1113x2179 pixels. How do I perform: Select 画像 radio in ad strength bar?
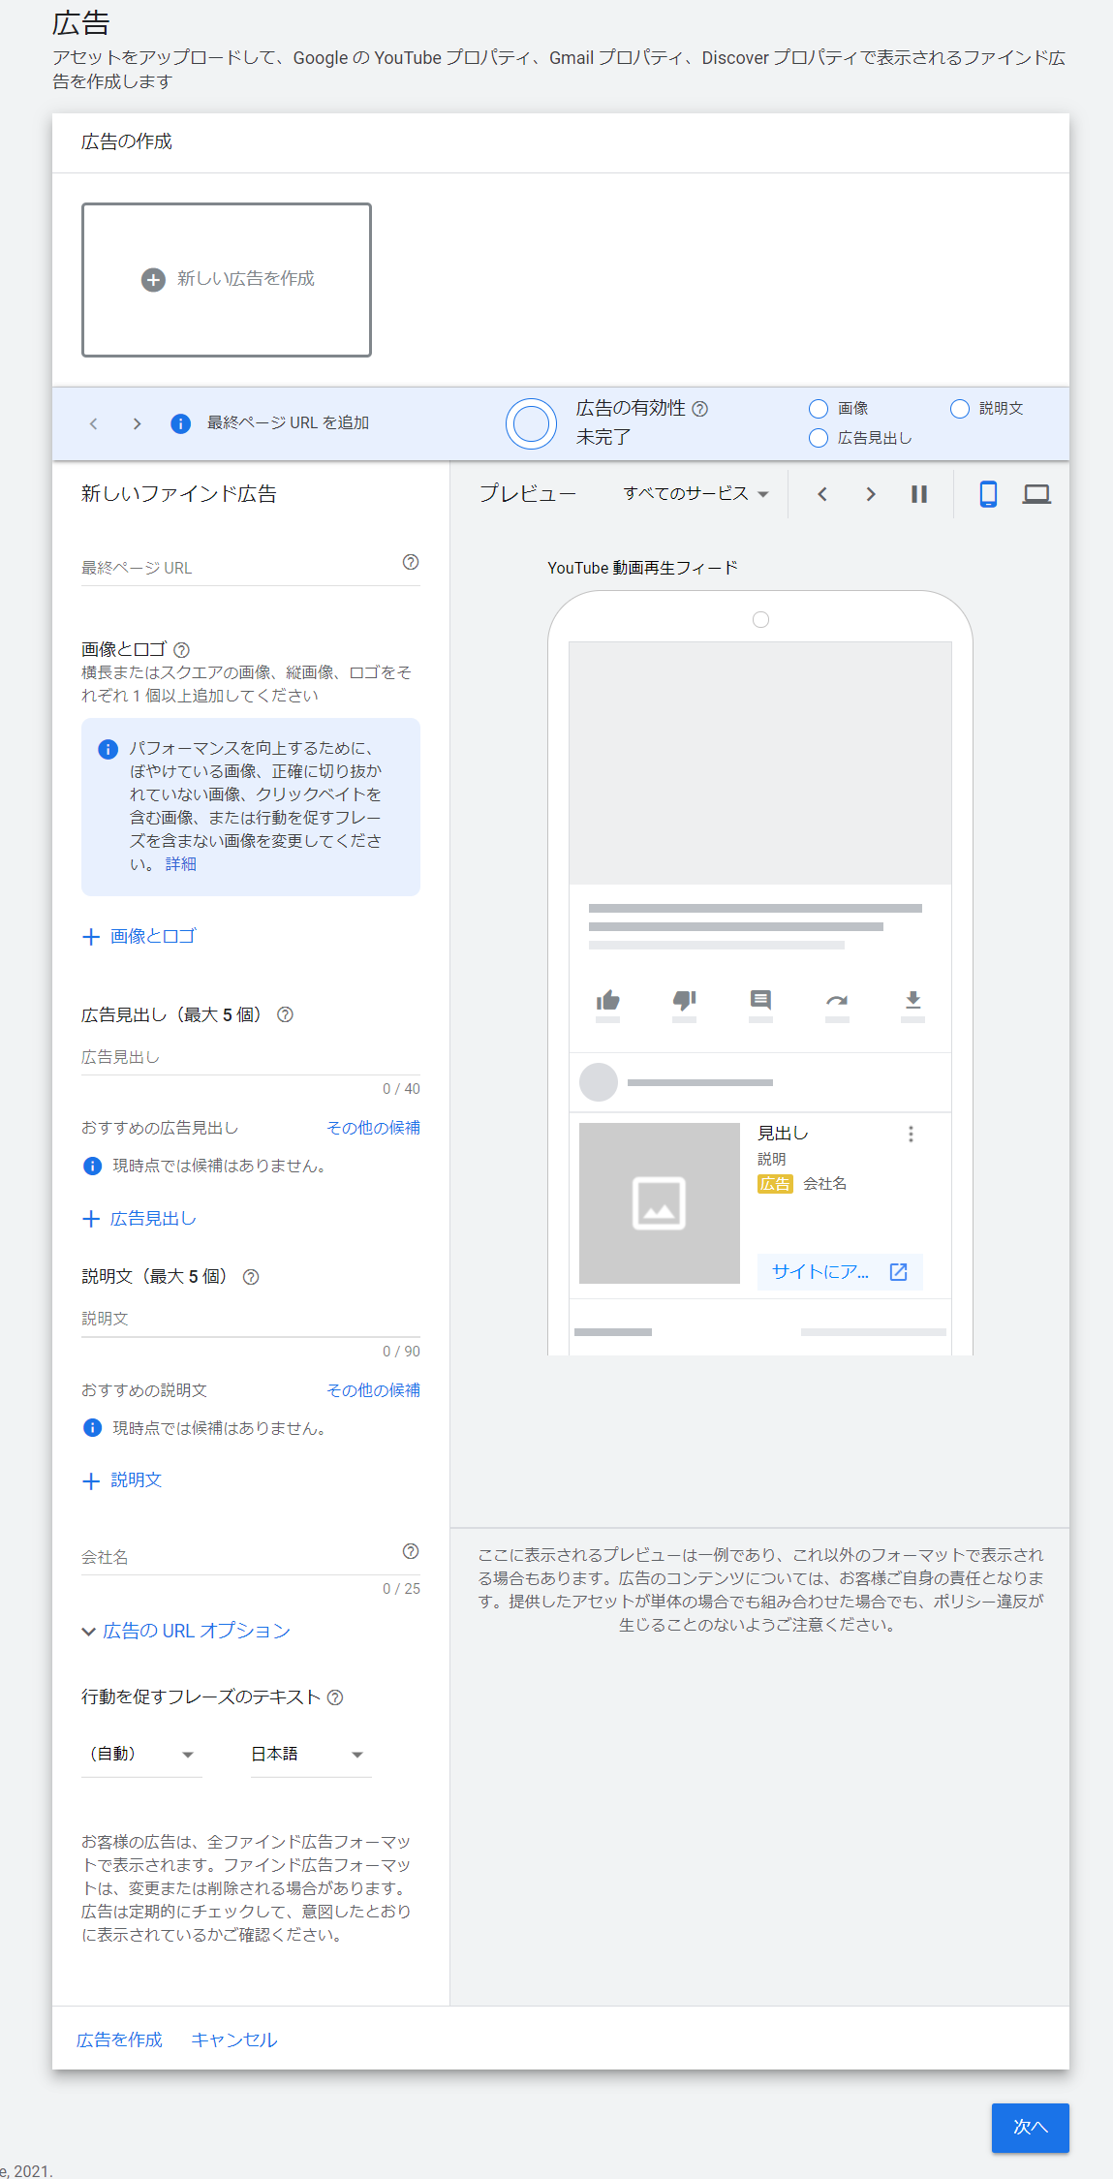pyautogui.click(x=819, y=409)
